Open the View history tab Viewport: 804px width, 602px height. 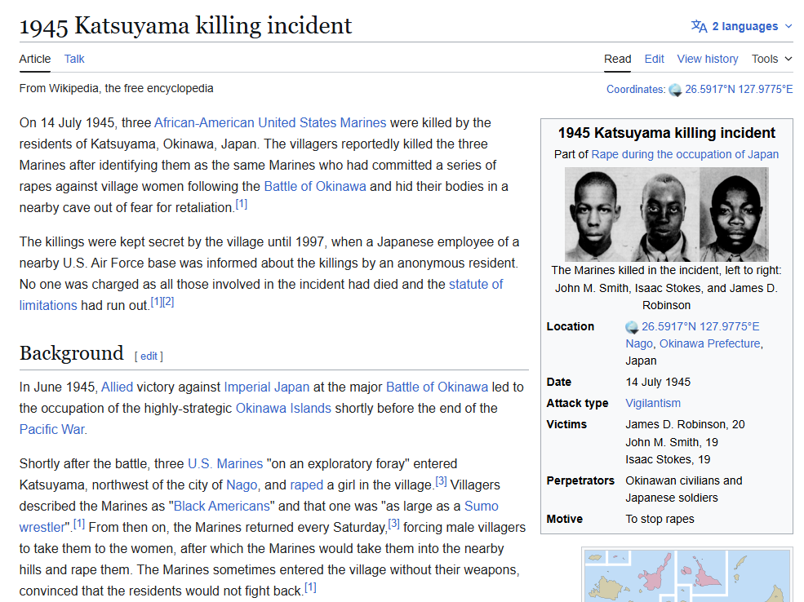click(x=708, y=59)
